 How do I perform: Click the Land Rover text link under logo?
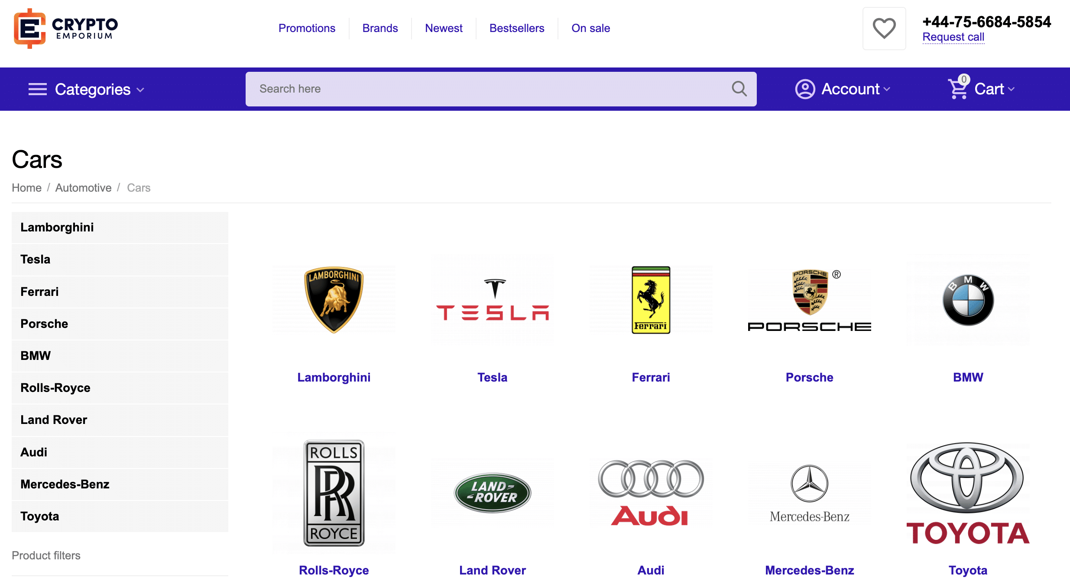coord(493,570)
